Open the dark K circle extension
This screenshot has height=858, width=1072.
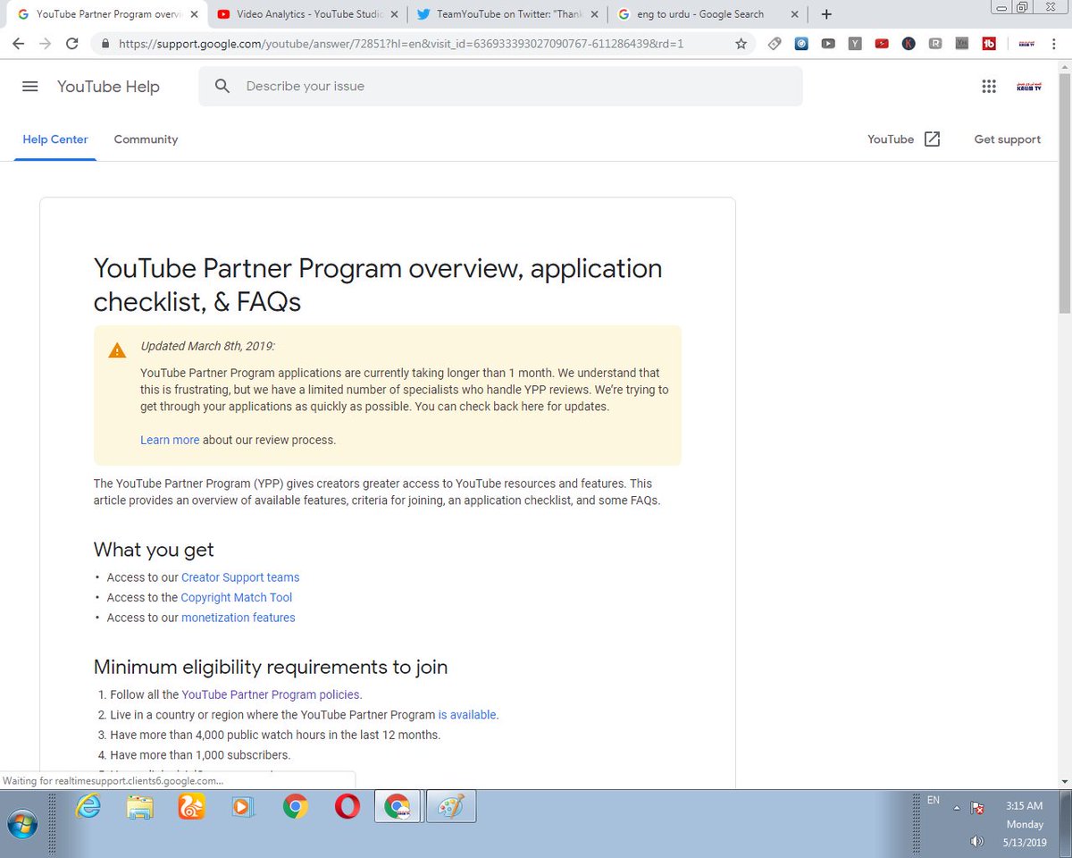[909, 43]
